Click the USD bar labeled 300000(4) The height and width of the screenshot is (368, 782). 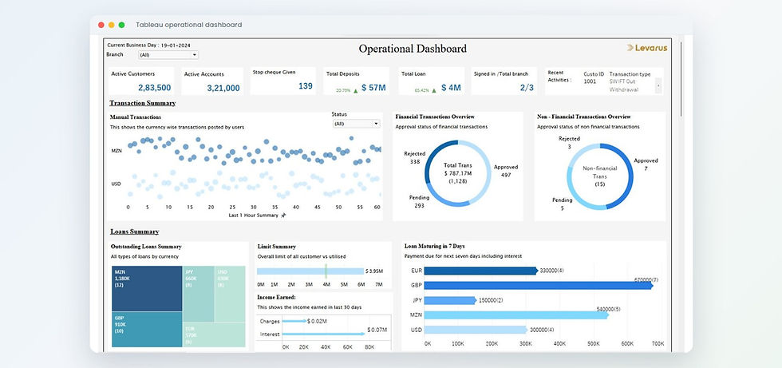pyautogui.click(x=476, y=330)
